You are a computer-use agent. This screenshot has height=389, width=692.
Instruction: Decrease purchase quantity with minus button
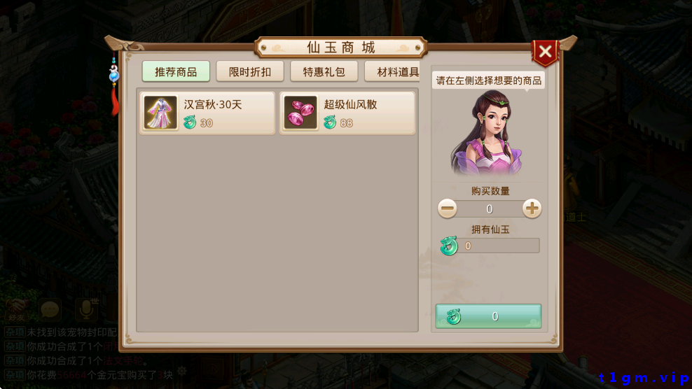click(x=448, y=208)
